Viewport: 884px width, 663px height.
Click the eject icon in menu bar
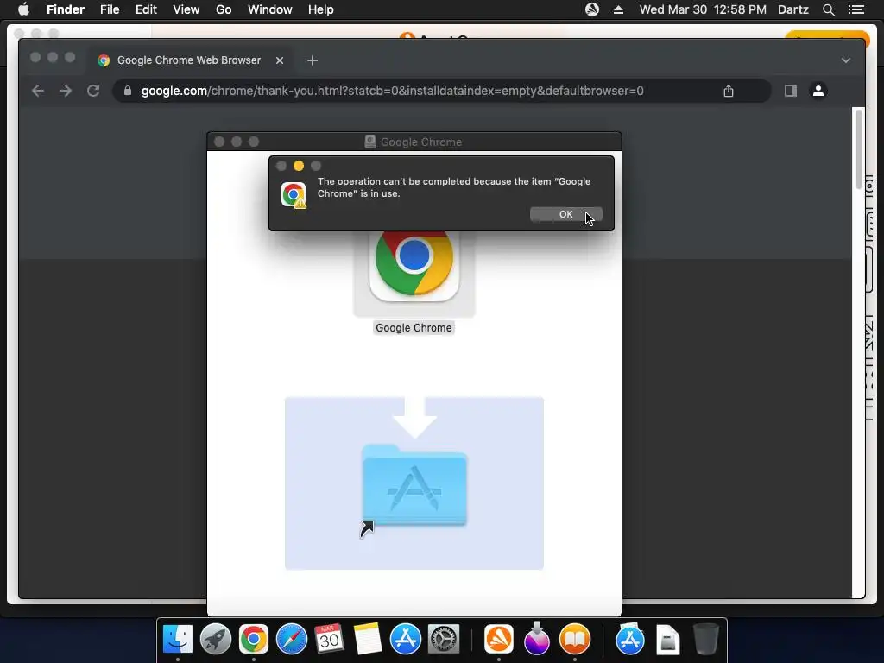coord(618,9)
